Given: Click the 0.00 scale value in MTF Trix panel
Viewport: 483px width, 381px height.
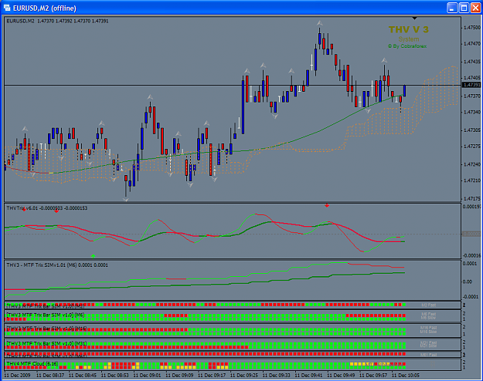Looking at the screenshot, I should (468, 282).
